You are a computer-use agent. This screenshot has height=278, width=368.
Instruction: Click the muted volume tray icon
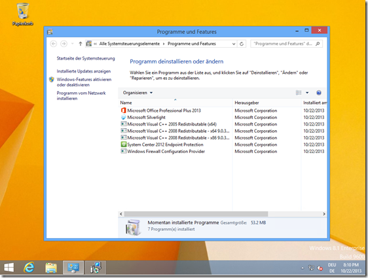pyautogui.click(x=320, y=268)
